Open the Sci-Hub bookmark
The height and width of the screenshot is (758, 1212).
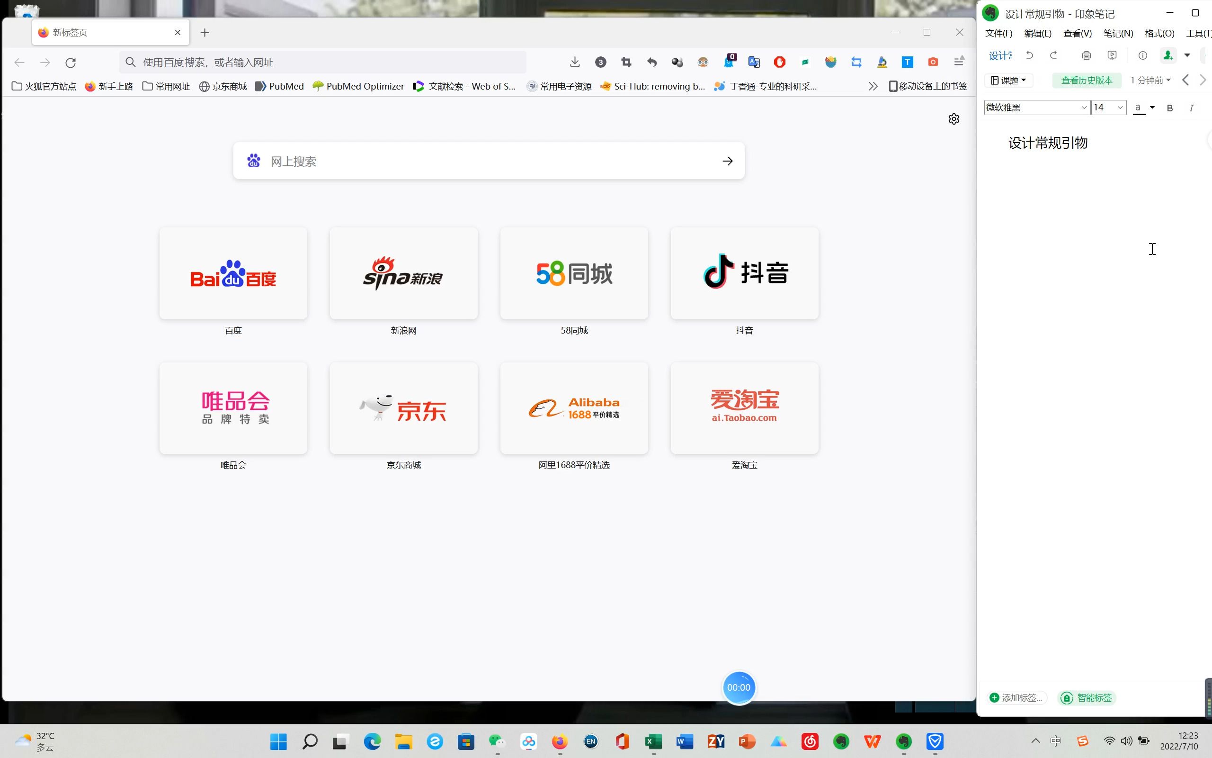coord(652,86)
